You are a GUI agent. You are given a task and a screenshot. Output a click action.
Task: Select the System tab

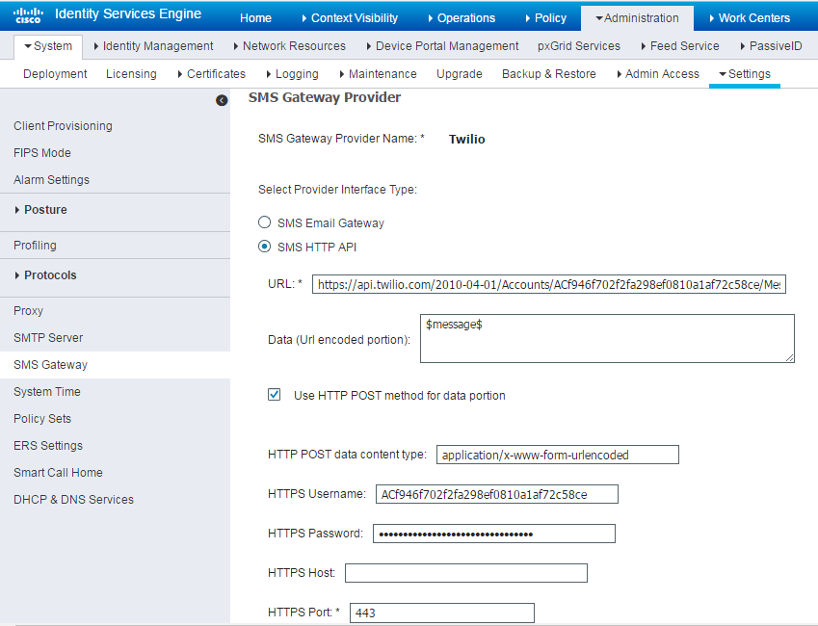coord(48,46)
